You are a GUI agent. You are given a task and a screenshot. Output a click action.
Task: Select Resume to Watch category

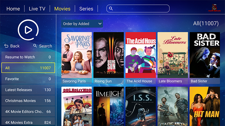pyautogui.click(x=28, y=57)
